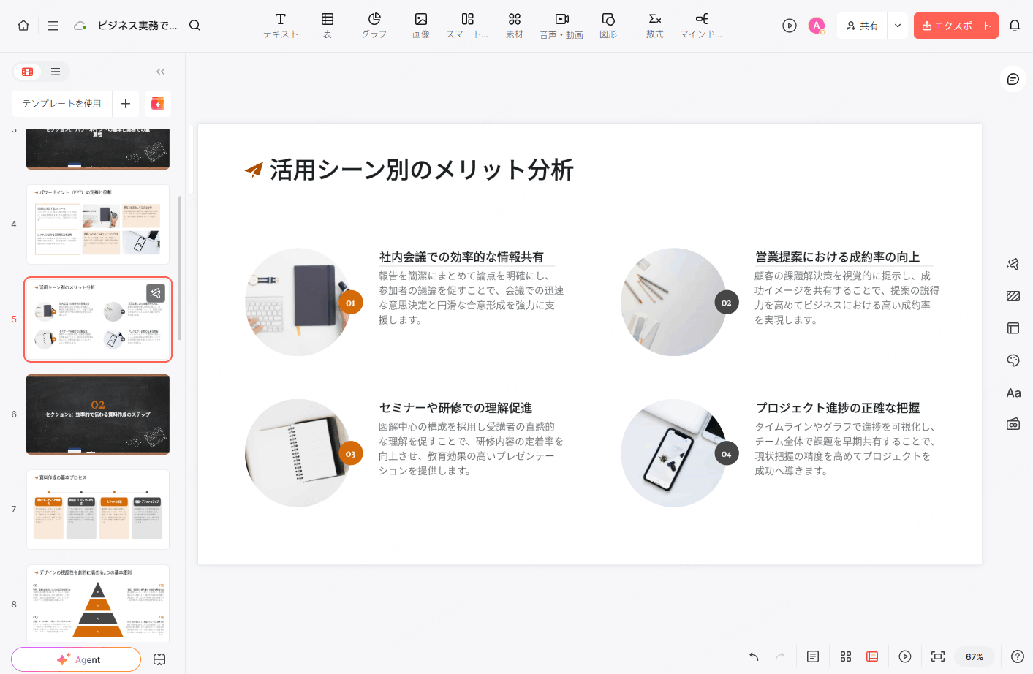Select heading セミナーや研修での理解促進
The width and height of the screenshot is (1033, 674).
point(455,408)
